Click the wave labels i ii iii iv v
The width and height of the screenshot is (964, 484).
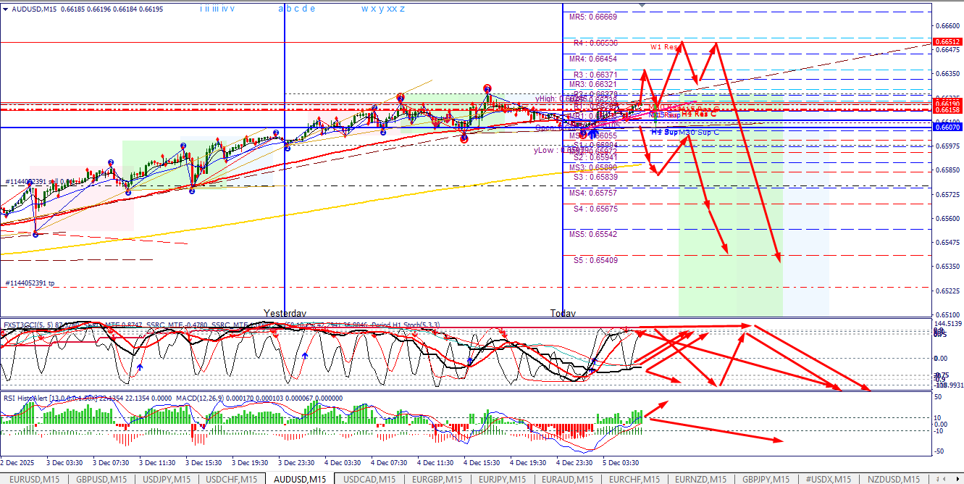217,9
